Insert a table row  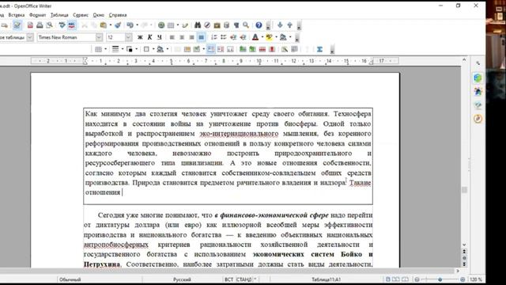click(243, 49)
